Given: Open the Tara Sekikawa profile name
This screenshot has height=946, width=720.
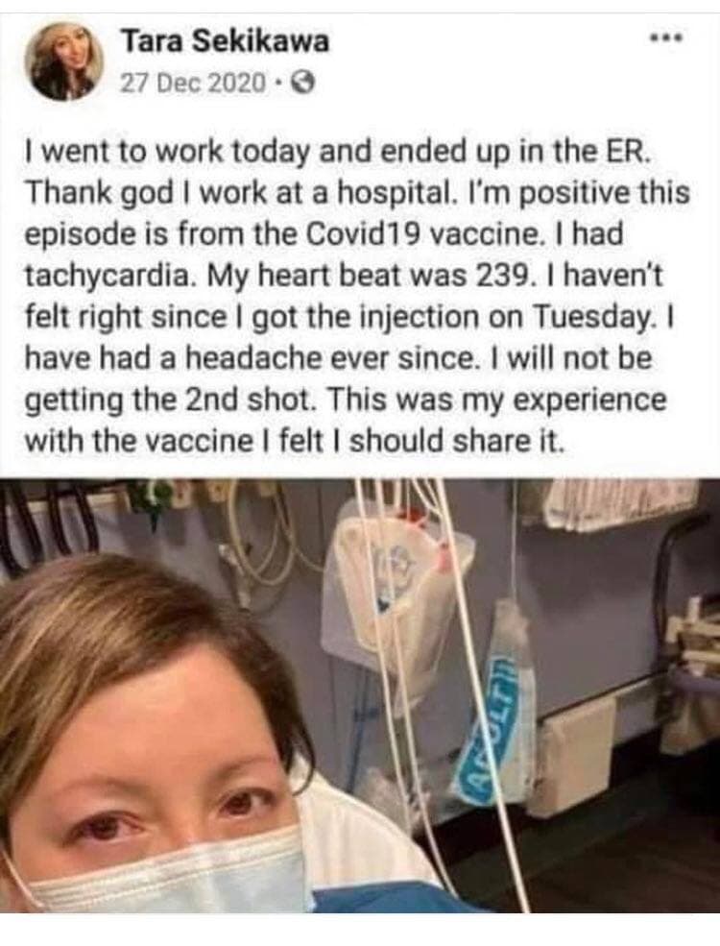Looking at the screenshot, I should (226, 41).
